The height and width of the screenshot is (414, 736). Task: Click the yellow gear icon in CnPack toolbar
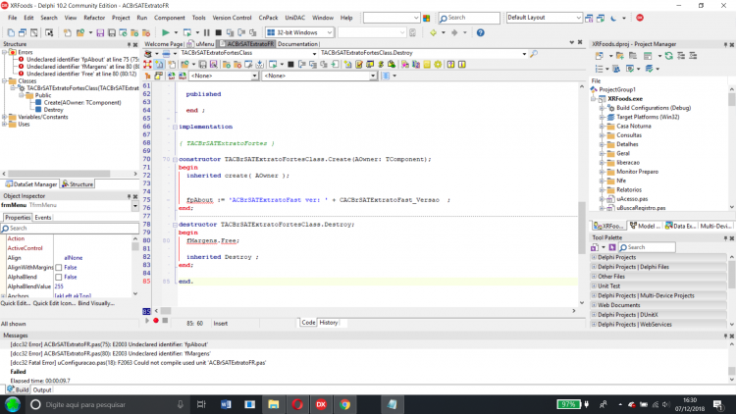click(x=438, y=65)
